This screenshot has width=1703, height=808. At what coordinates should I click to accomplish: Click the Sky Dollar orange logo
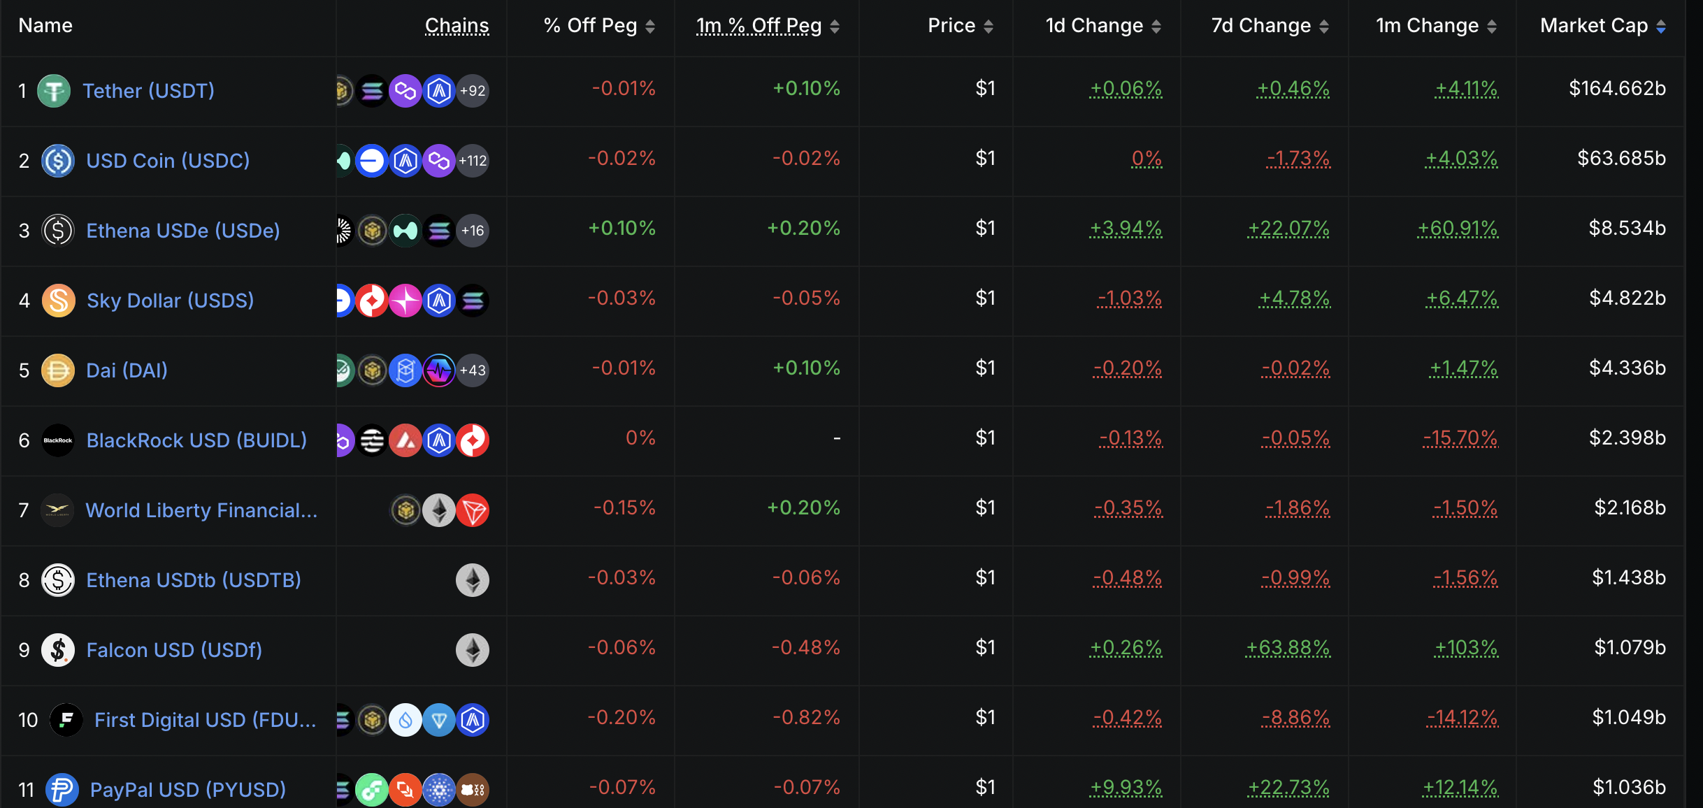click(59, 301)
